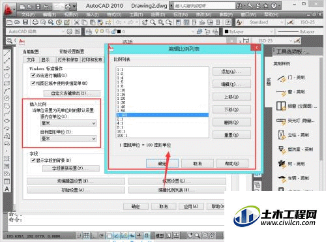Open the 帮助(H) menu
This screenshot has height=242, width=326.
pyautogui.click(x=271, y=14)
